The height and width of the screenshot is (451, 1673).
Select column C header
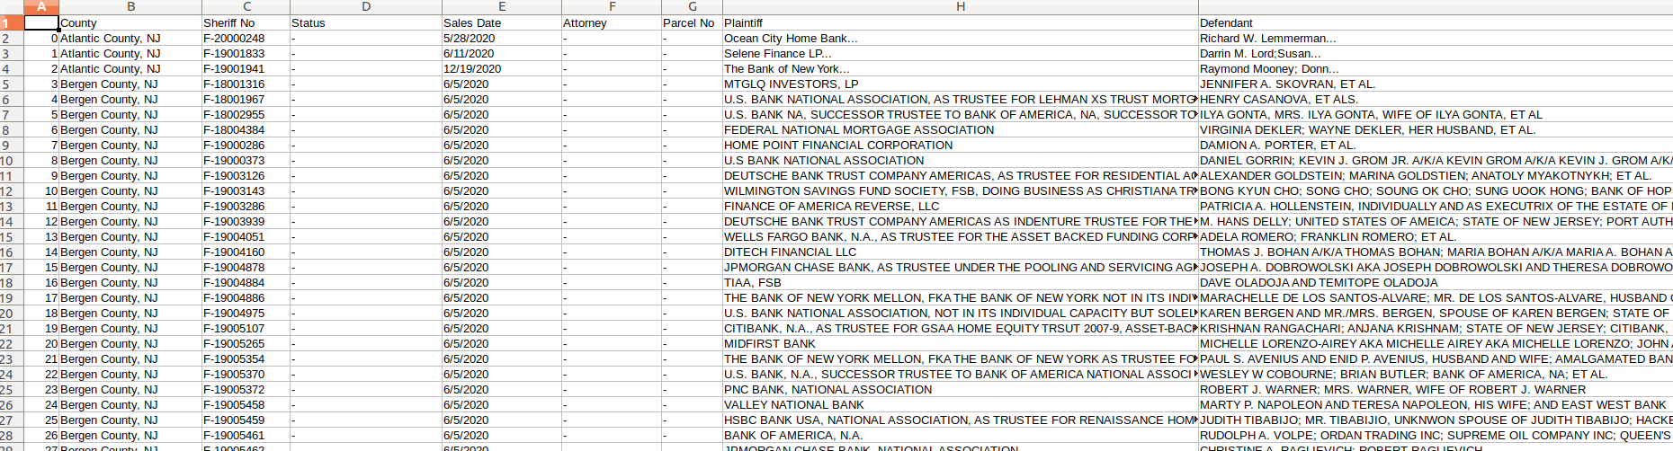pyautogui.click(x=246, y=6)
